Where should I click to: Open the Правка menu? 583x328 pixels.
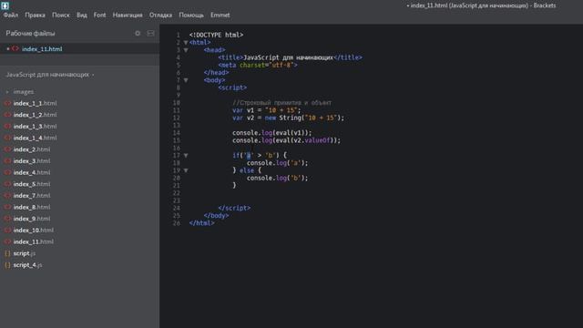click(x=35, y=15)
